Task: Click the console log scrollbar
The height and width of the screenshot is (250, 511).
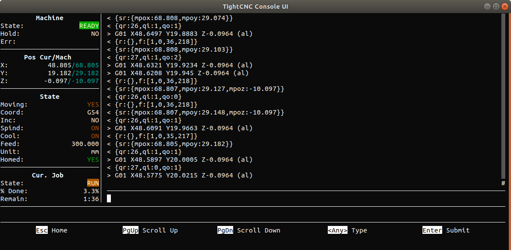Action: pyautogui.click(x=503, y=96)
